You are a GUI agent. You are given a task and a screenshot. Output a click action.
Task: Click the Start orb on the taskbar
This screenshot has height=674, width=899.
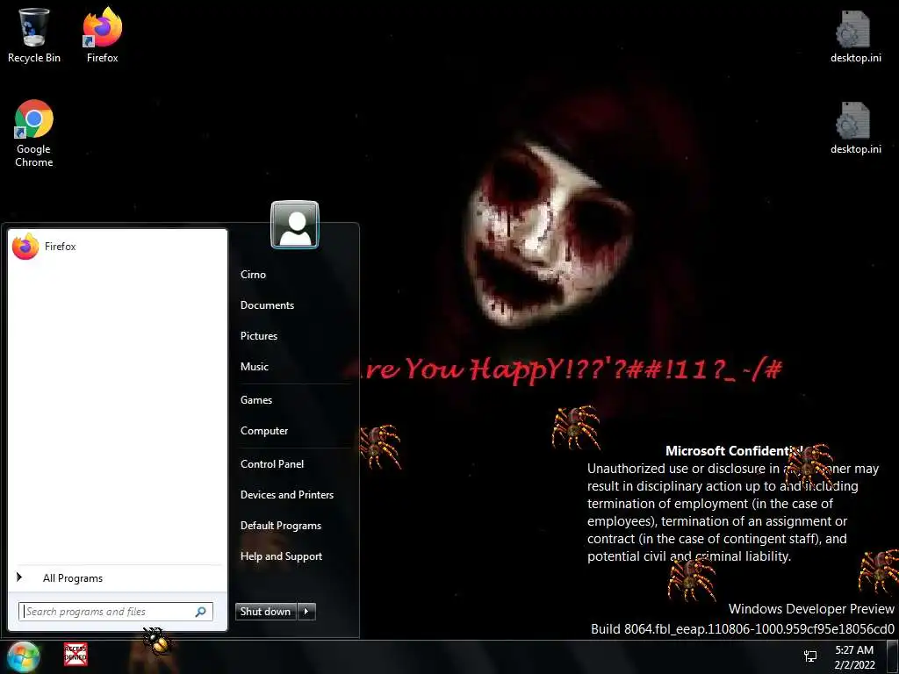pyautogui.click(x=23, y=656)
